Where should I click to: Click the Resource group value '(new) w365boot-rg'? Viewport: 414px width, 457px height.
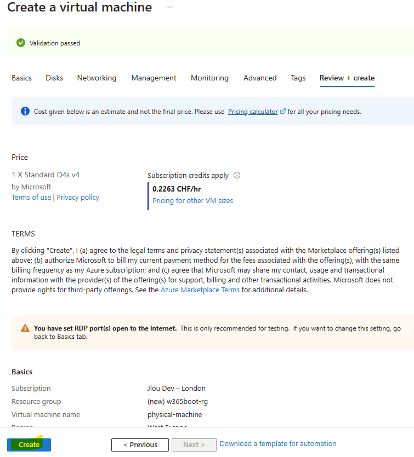(x=178, y=401)
